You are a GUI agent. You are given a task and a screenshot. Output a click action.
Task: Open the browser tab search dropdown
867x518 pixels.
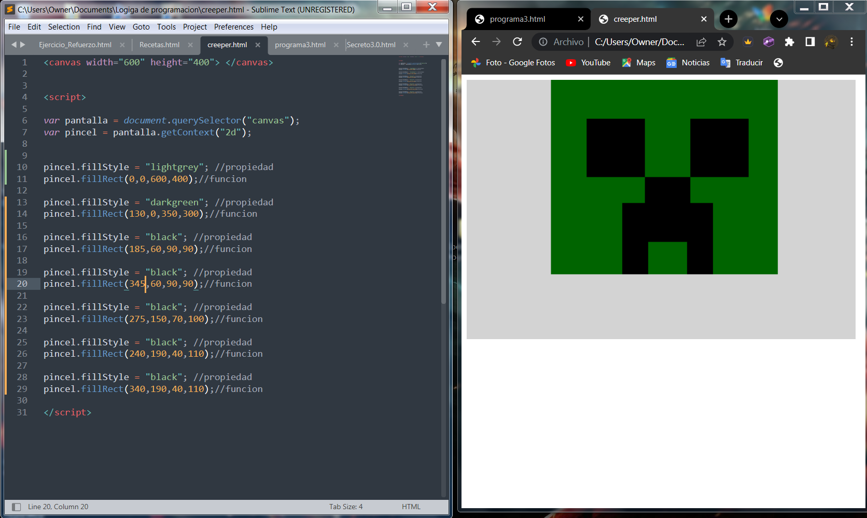[779, 19]
